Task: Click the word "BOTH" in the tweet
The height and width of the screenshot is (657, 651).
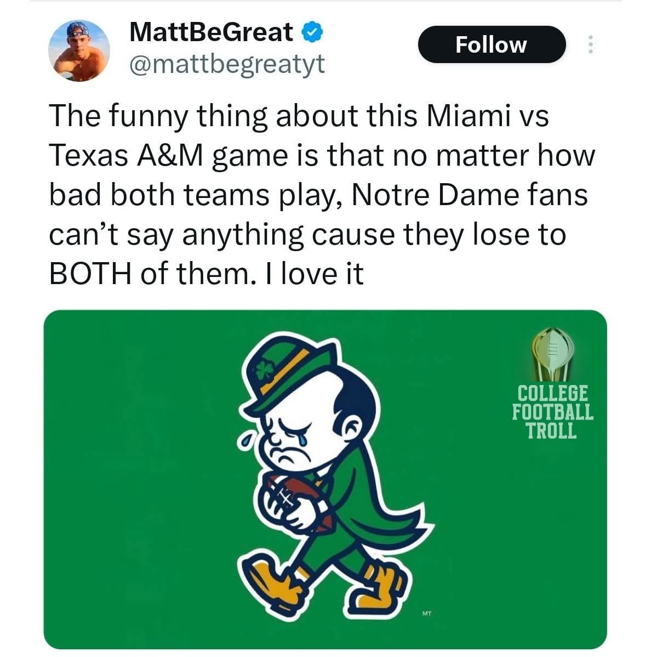Action: tap(90, 274)
